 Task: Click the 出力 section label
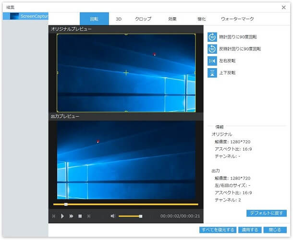tap(216, 171)
